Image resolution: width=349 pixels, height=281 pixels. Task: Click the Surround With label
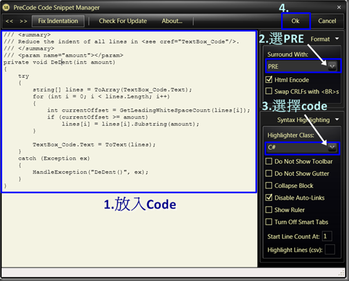click(x=288, y=55)
